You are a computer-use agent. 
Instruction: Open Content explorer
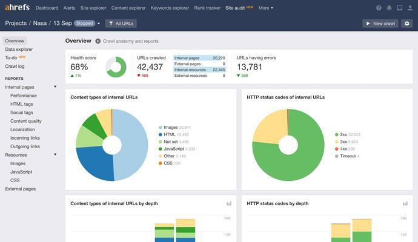128,8
